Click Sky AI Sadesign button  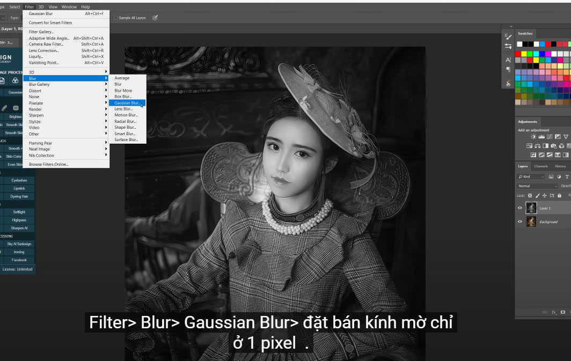[x=19, y=244]
